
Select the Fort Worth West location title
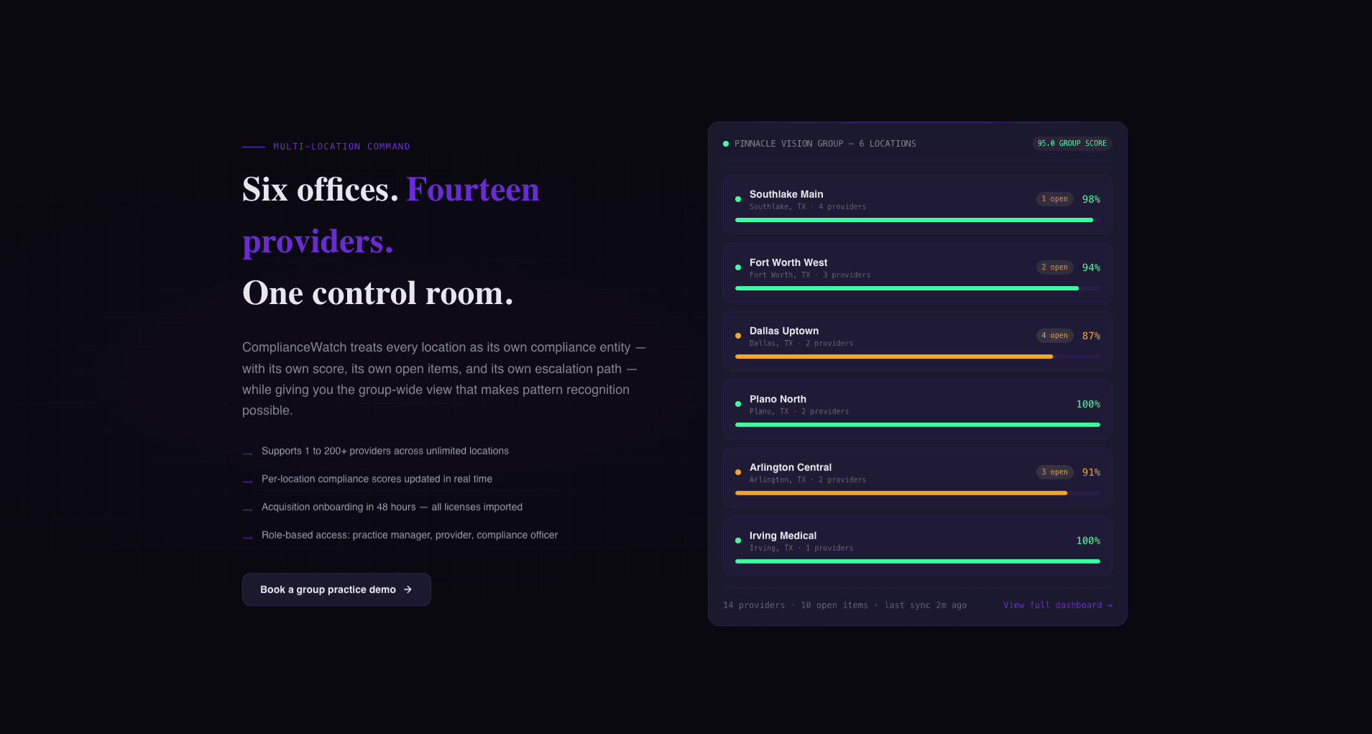pos(788,262)
